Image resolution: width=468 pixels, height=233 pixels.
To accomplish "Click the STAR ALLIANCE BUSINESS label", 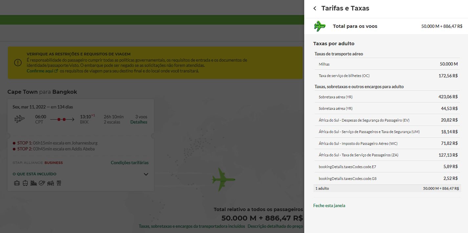I will (37, 163).
